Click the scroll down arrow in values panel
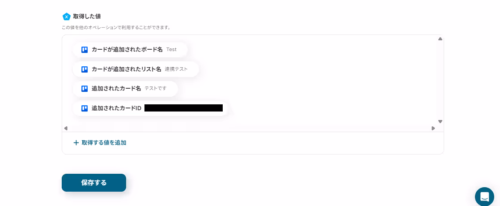The image size is (500, 206). point(440,122)
